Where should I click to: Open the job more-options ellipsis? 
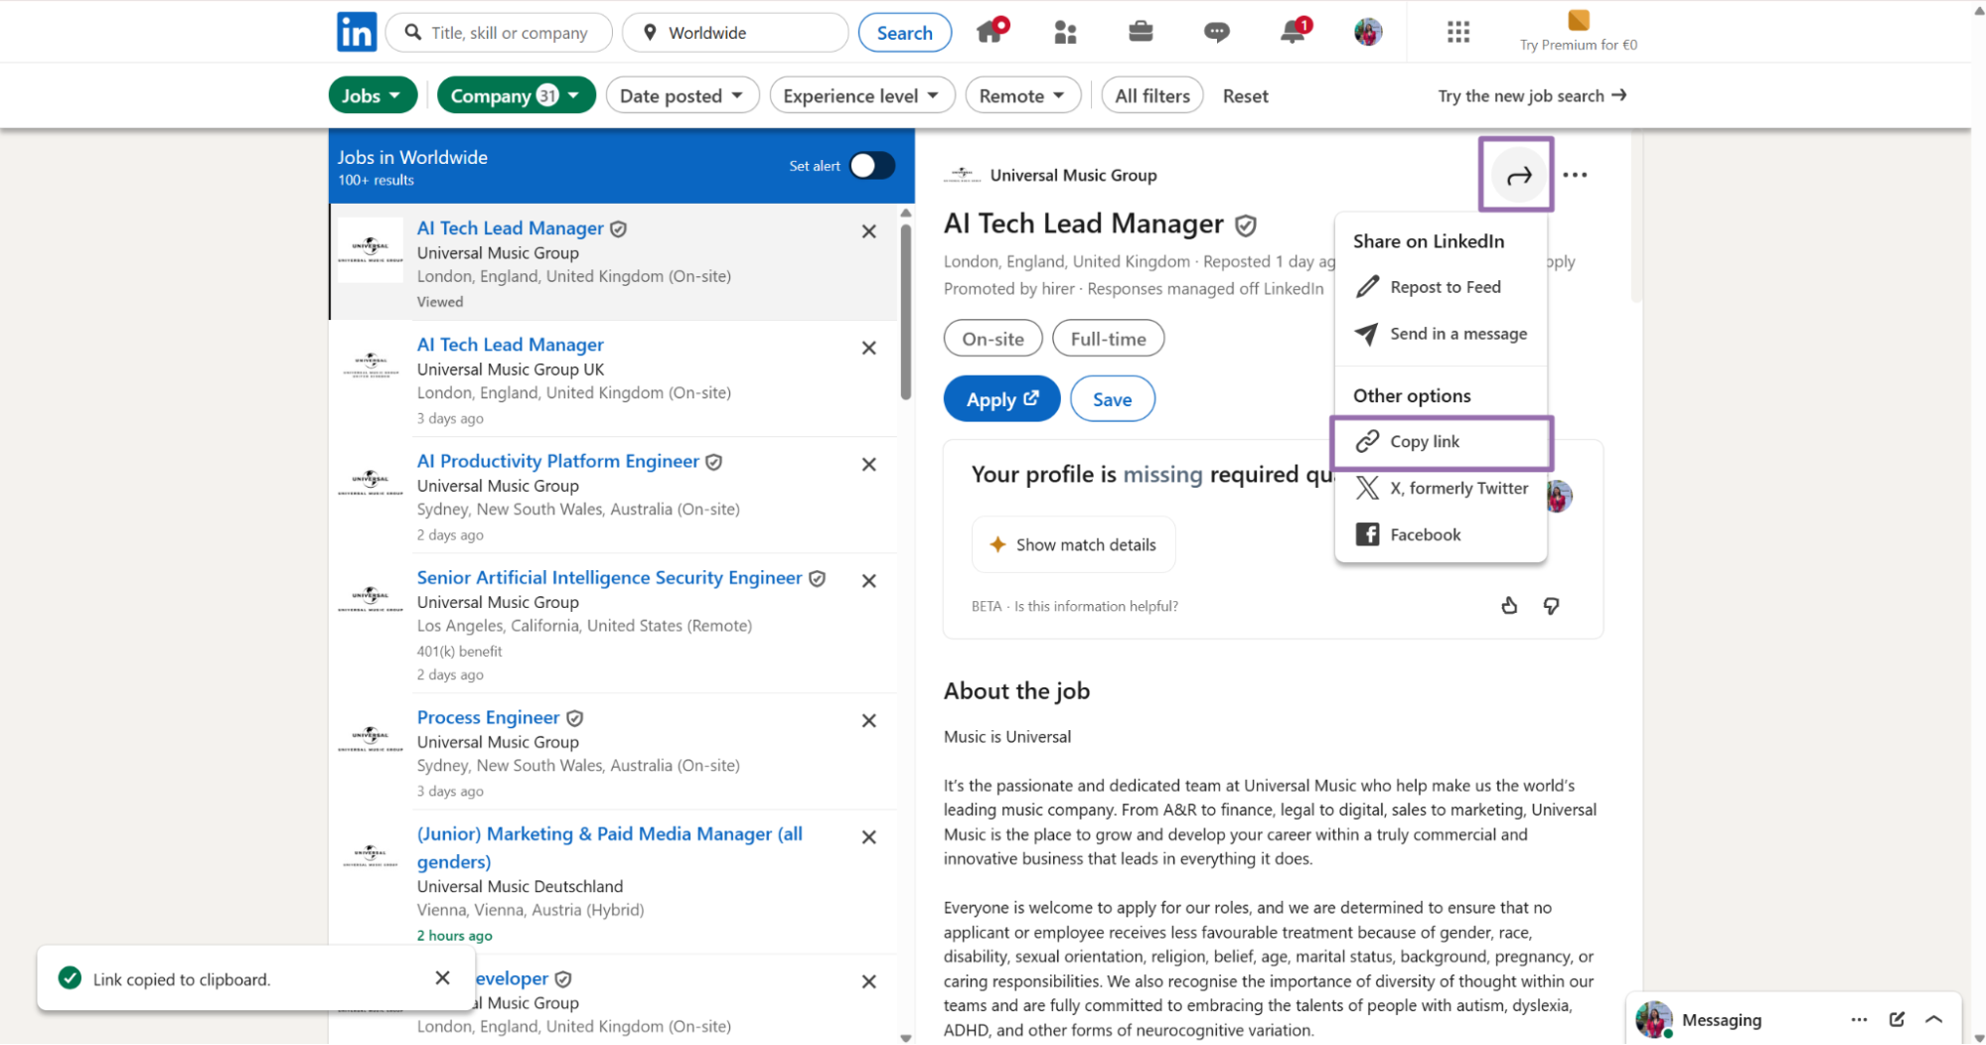[x=1575, y=175]
